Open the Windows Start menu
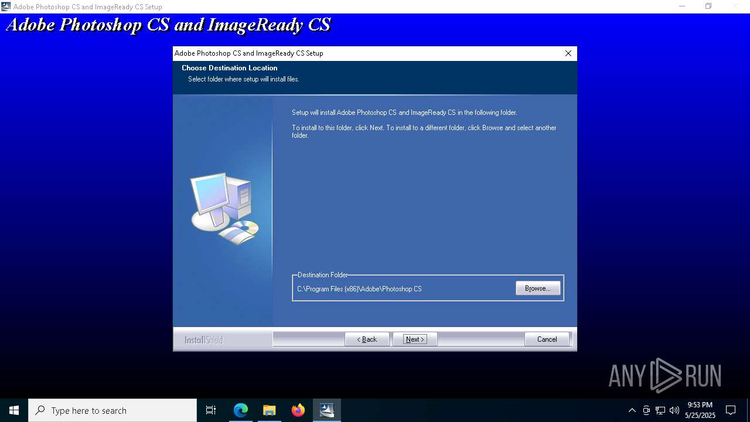This screenshot has width=750, height=422. [14, 410]
